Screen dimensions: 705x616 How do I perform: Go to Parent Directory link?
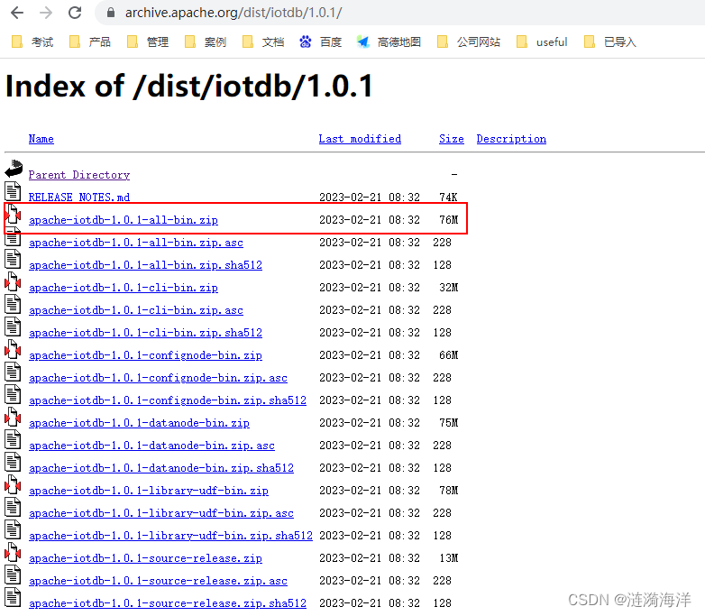pos(79,175)
